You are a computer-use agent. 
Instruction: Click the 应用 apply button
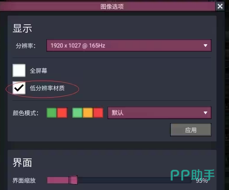coord(191,130)
